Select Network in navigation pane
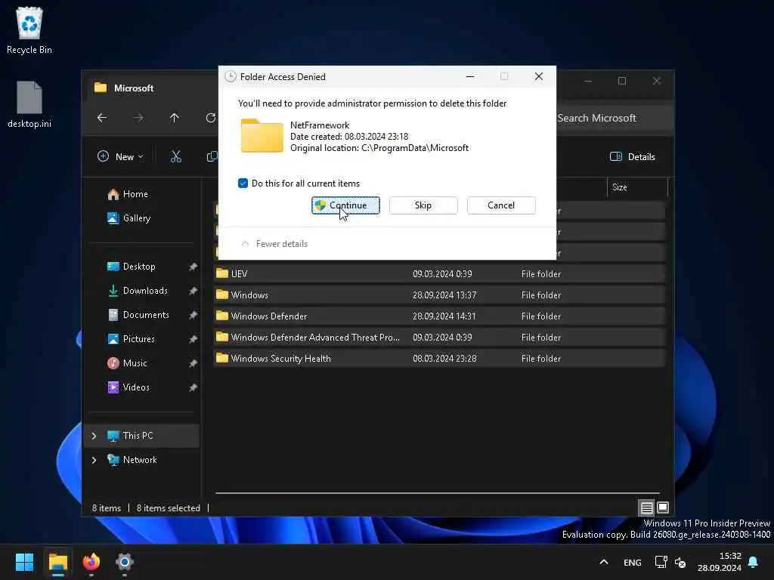774x580 pixels. 142,460
